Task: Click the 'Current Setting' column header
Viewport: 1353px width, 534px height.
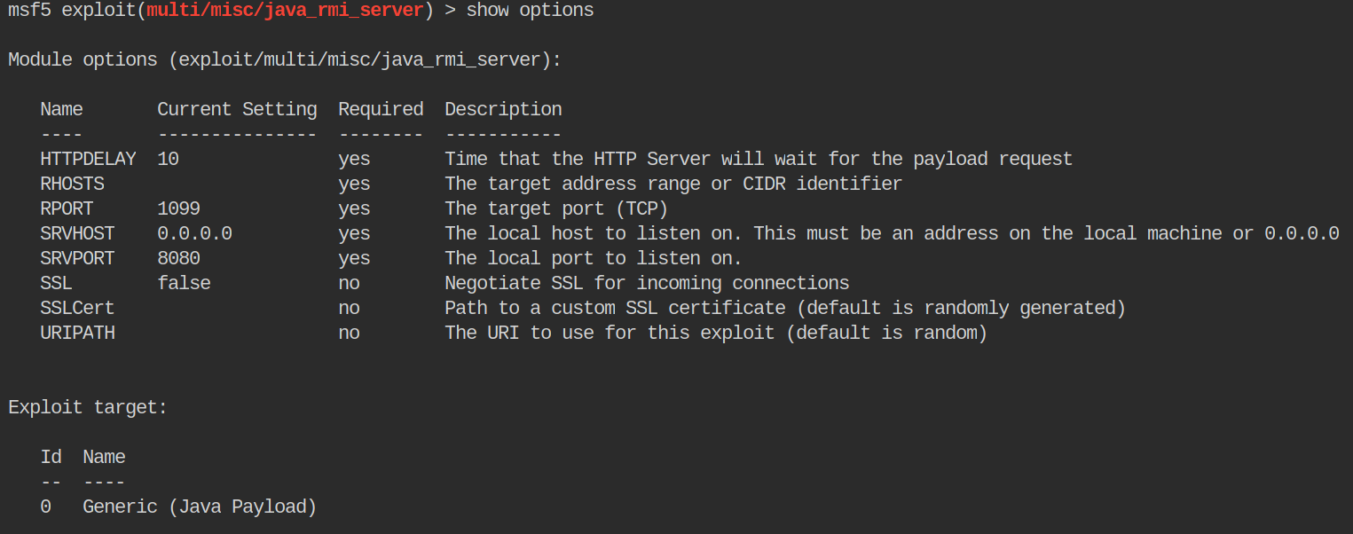Action: click(237, 109)
